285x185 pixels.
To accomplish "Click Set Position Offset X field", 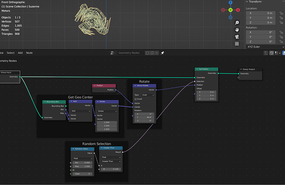I will click(x=206, y=92).
